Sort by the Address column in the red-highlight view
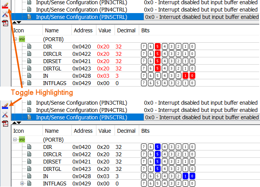 click(84, 30)
